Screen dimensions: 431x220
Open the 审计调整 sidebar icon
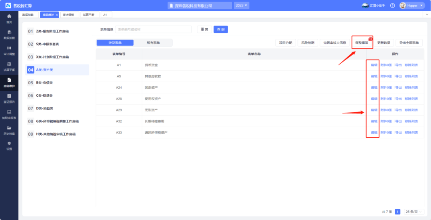(x=9, y=48)
